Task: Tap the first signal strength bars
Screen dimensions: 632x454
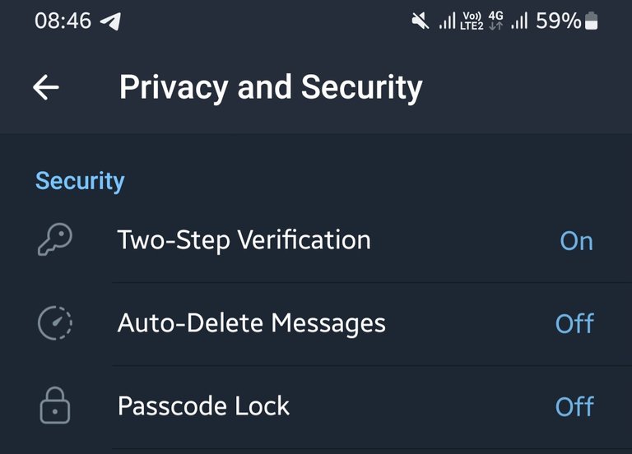Action: click(x=447, y=21)
